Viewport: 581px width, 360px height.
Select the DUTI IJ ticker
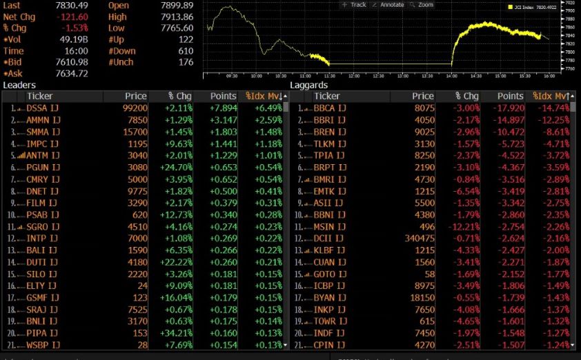pos(42,262)
